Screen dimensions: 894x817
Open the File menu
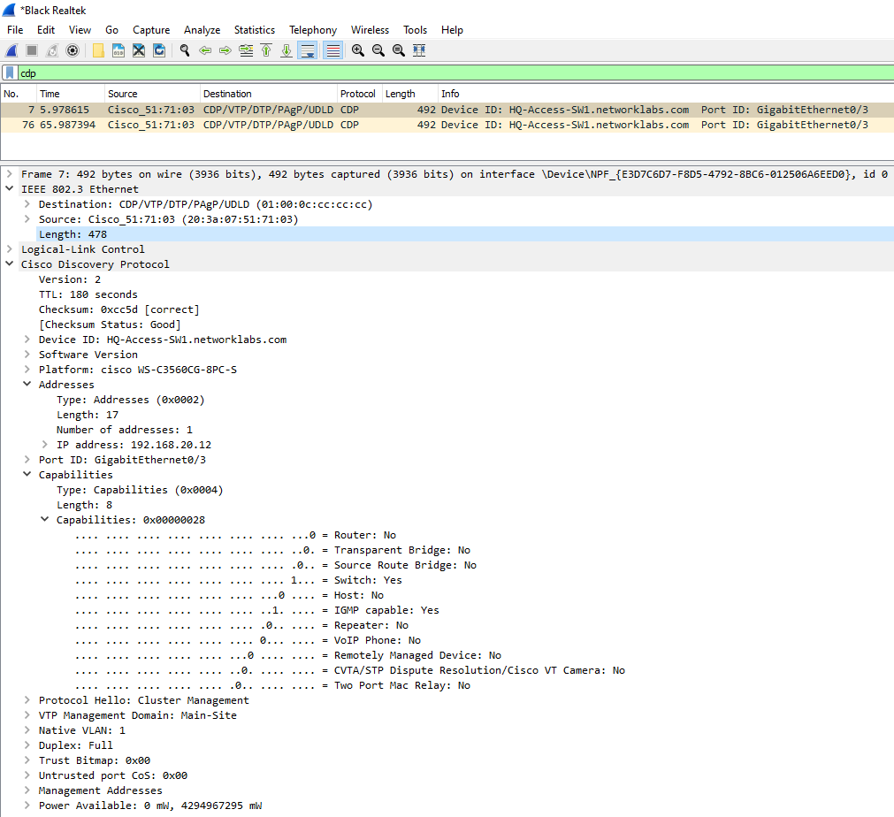(x=15, y=30)
